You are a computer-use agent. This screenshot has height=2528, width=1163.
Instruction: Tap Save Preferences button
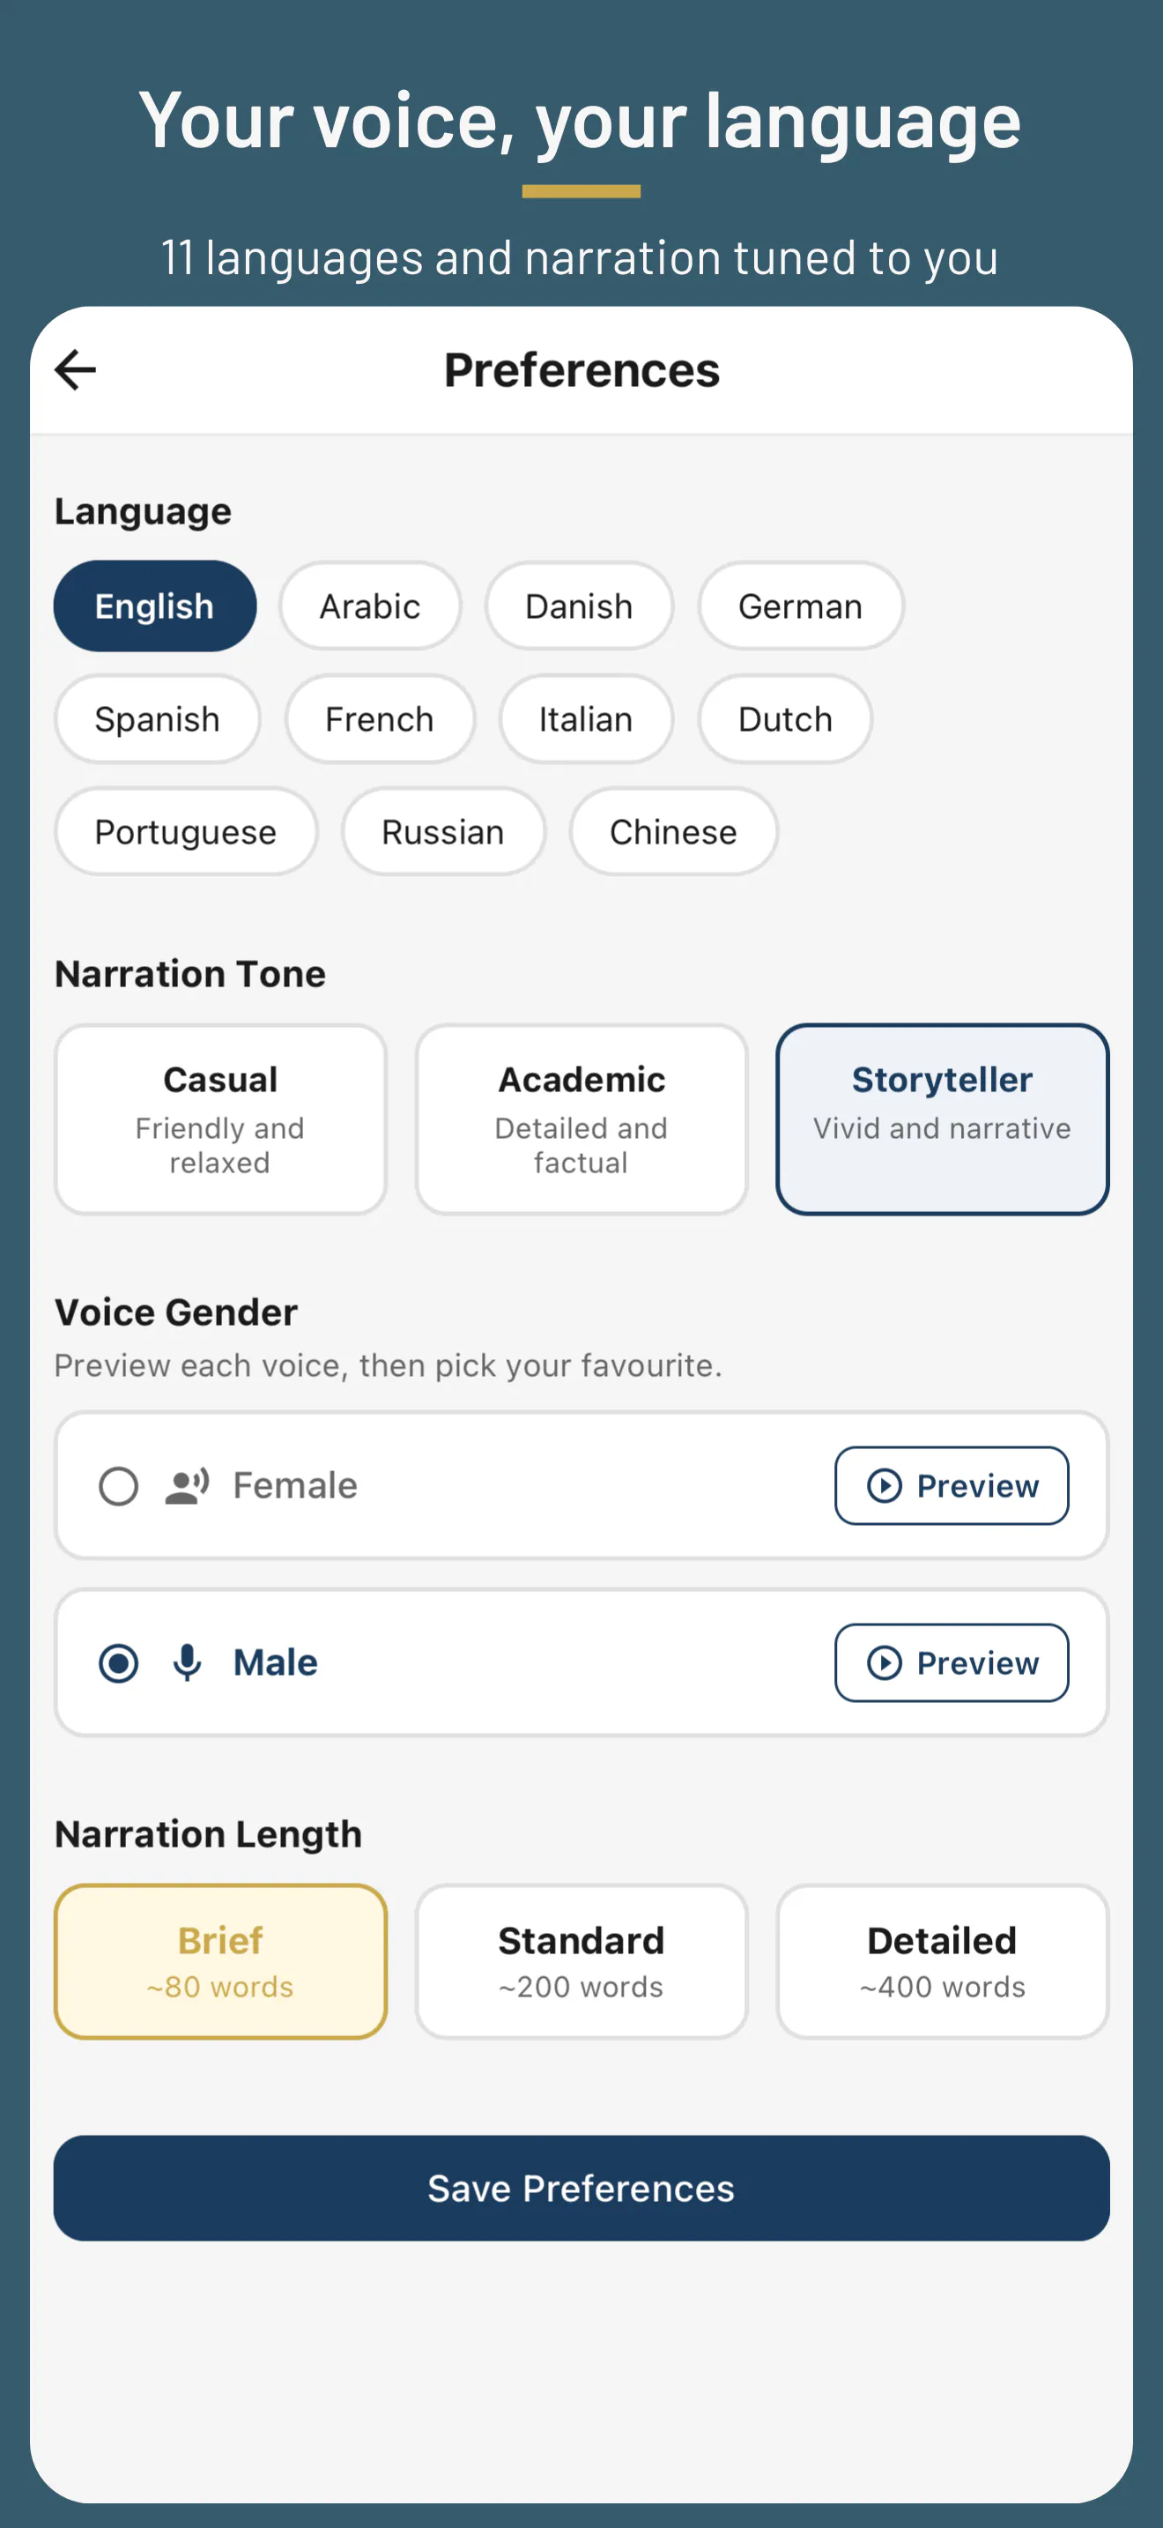(x=581, y=2189)
